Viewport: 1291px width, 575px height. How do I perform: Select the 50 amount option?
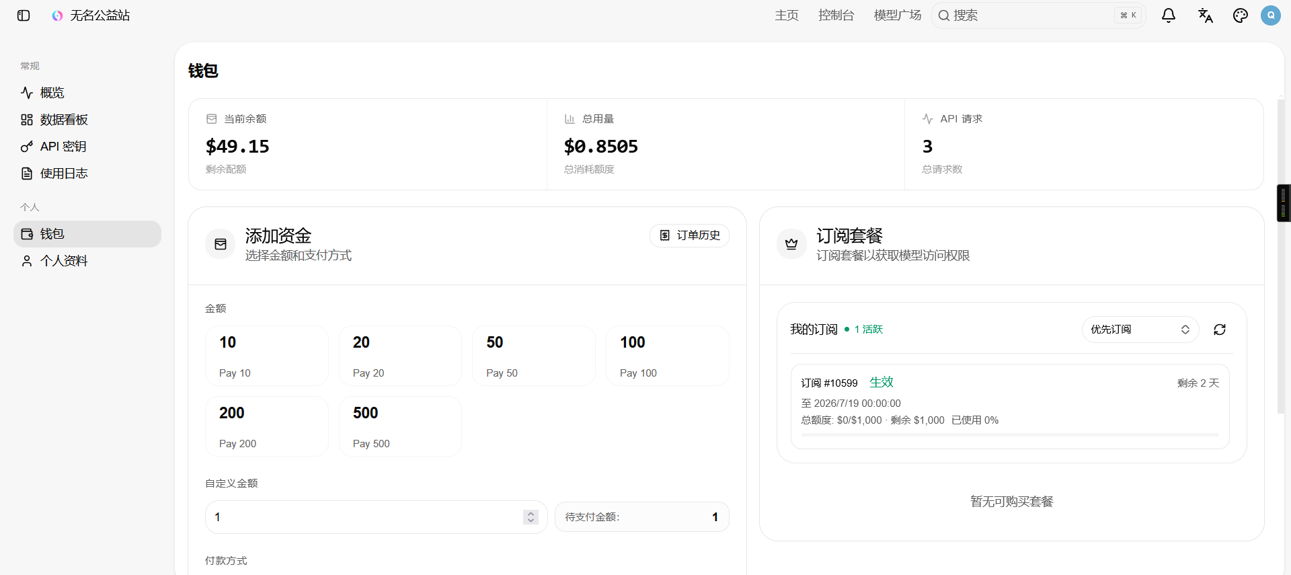[x=534, y=356]
